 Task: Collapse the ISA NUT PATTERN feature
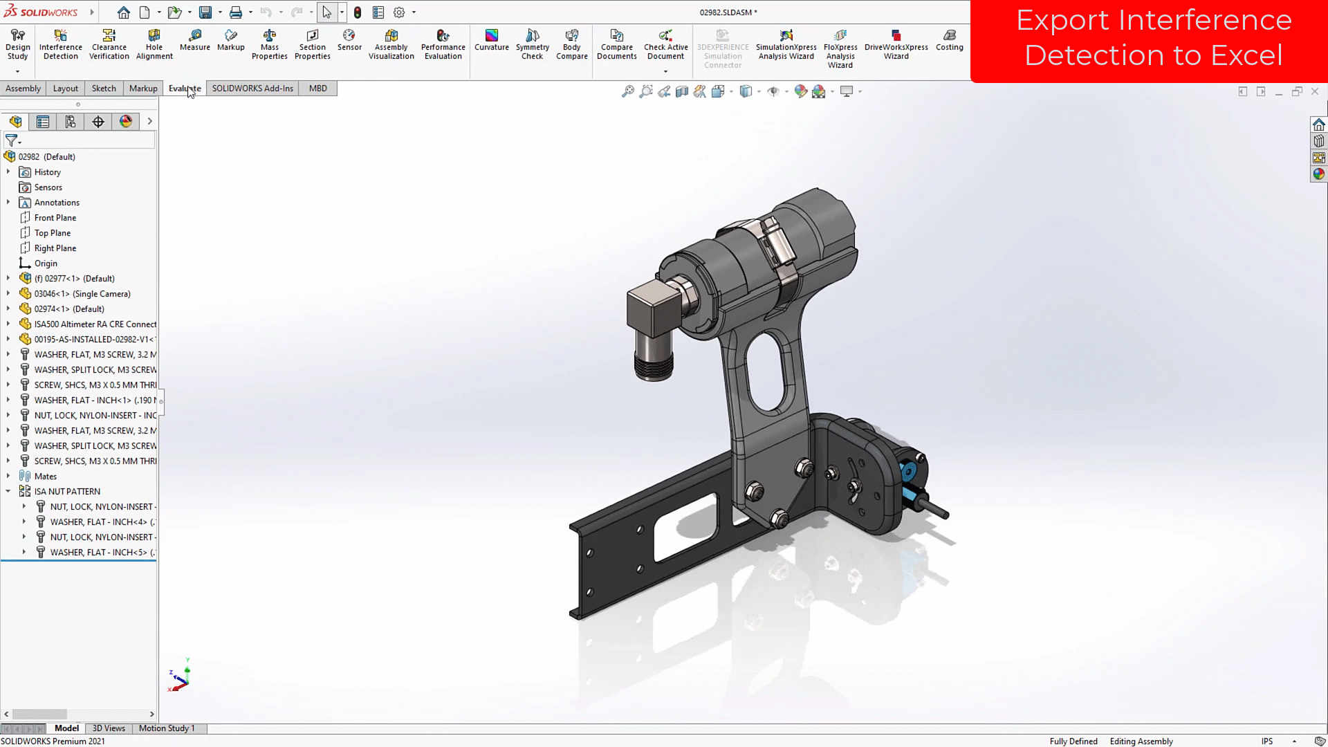[x=8, y=492]
